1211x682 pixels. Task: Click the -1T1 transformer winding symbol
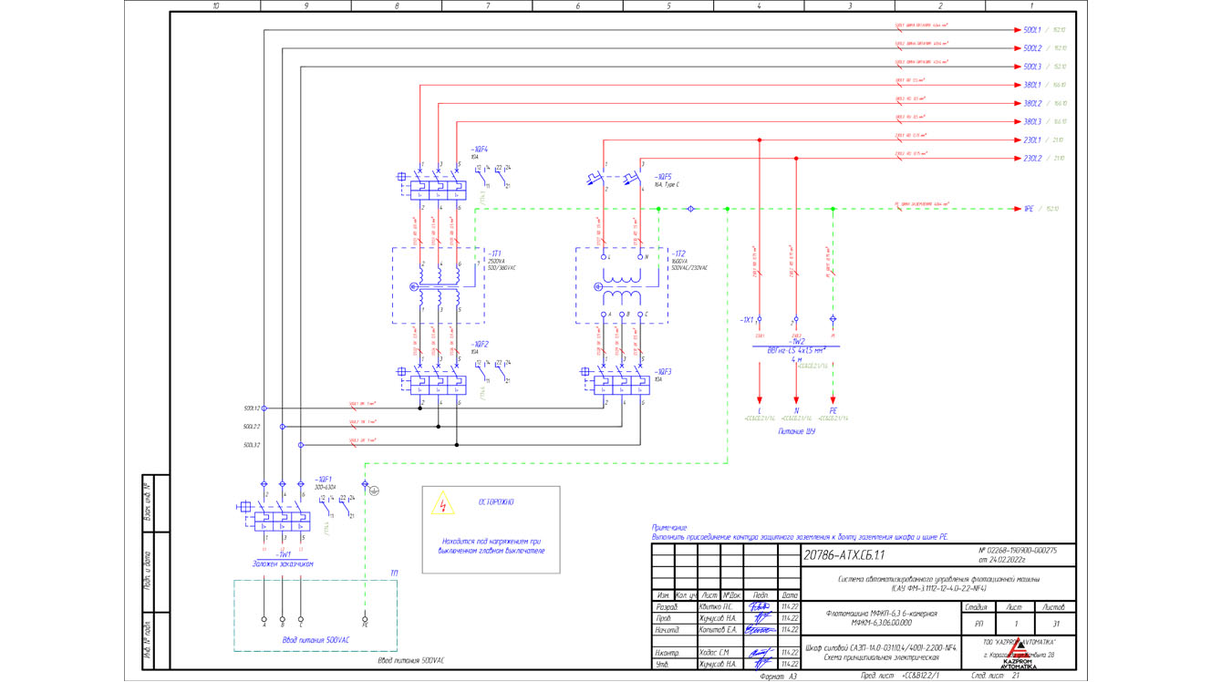point(439,285)
